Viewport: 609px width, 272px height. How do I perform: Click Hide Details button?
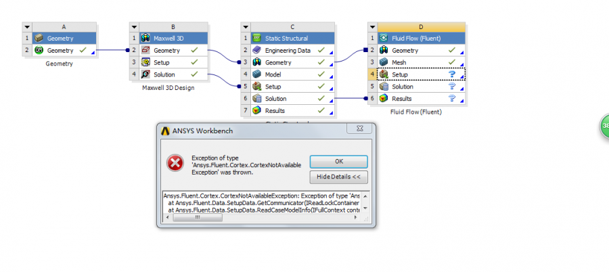click(339, 177)
